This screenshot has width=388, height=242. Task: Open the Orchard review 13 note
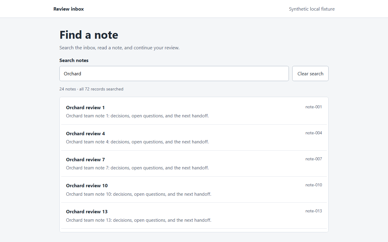(194, 216)
